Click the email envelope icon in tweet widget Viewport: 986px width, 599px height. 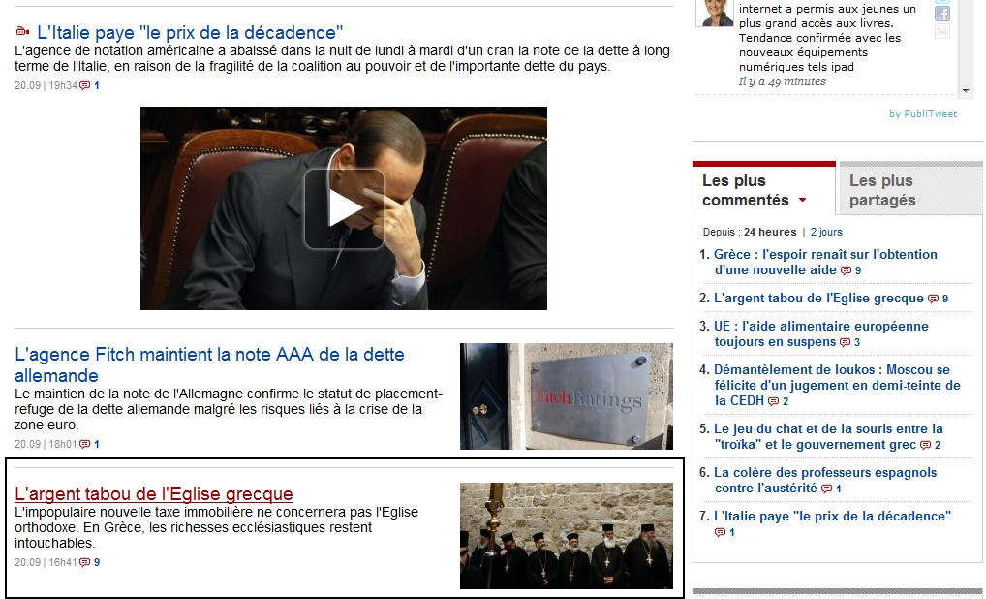coord(941,32)
